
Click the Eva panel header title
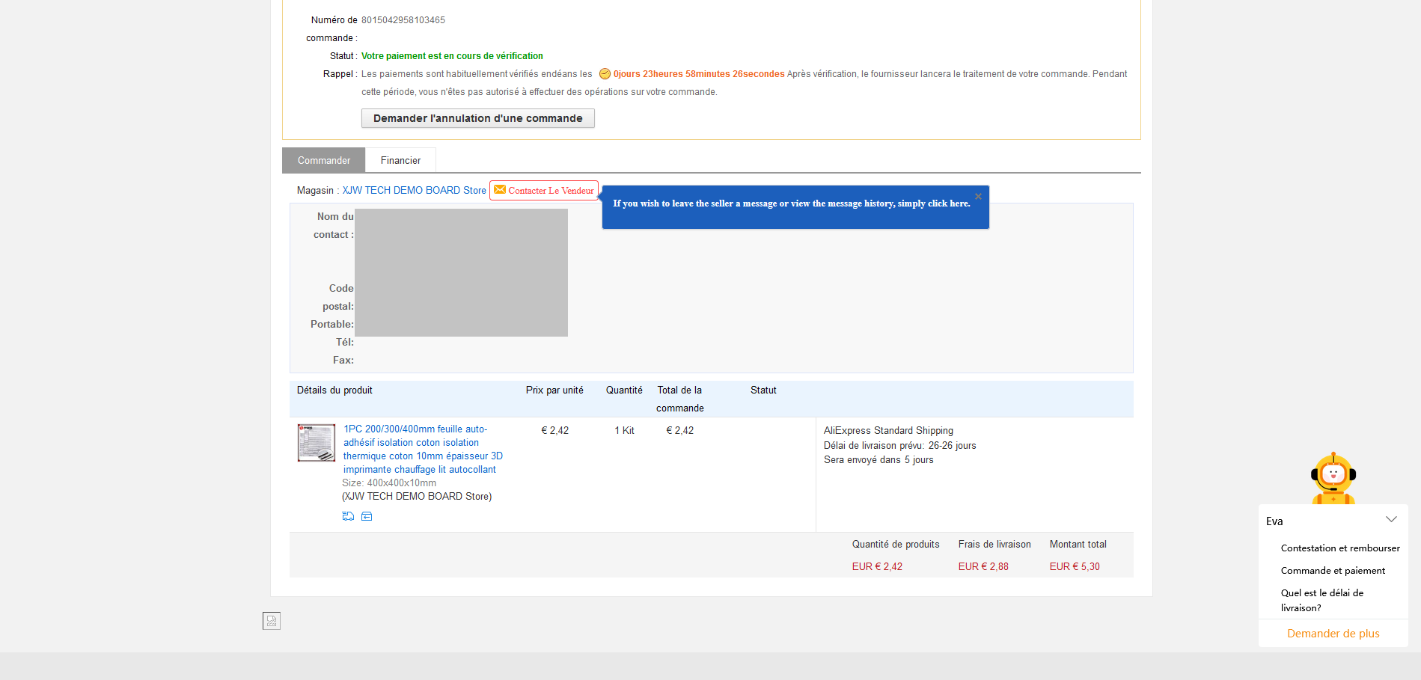coord(1274,521)
